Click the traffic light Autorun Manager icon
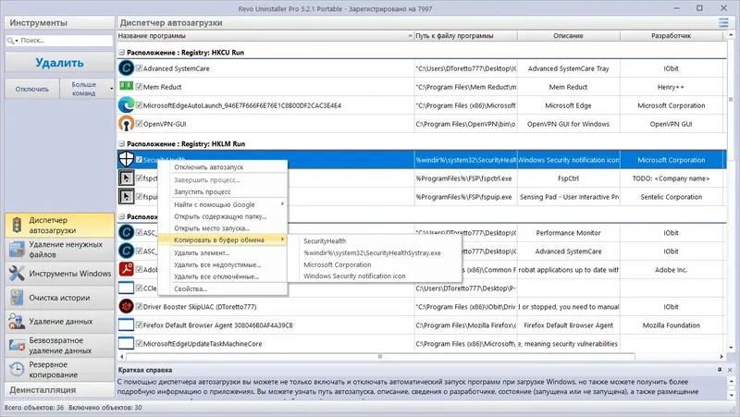The width and height of the screenshot is (740, 417). tap(17, 225)
